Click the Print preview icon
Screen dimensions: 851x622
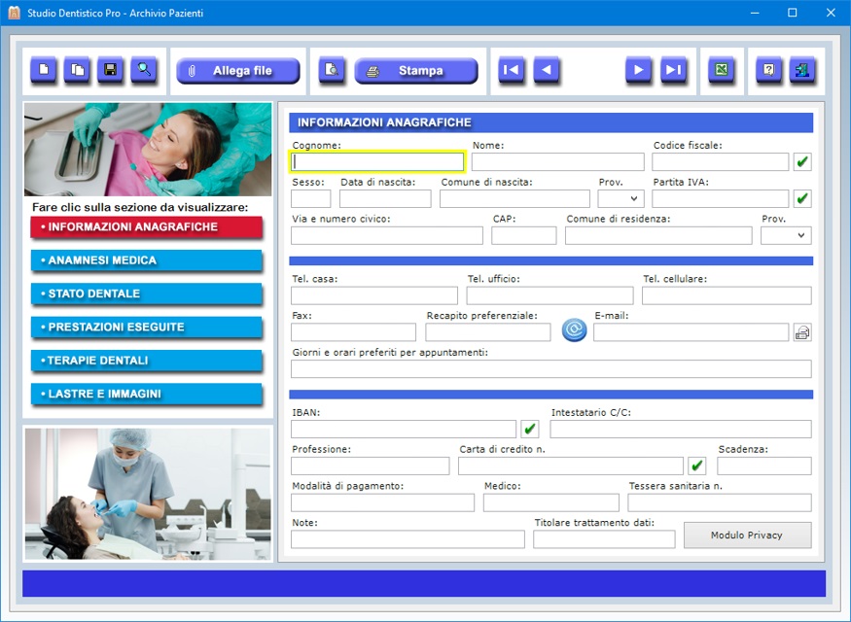point(331,70)
